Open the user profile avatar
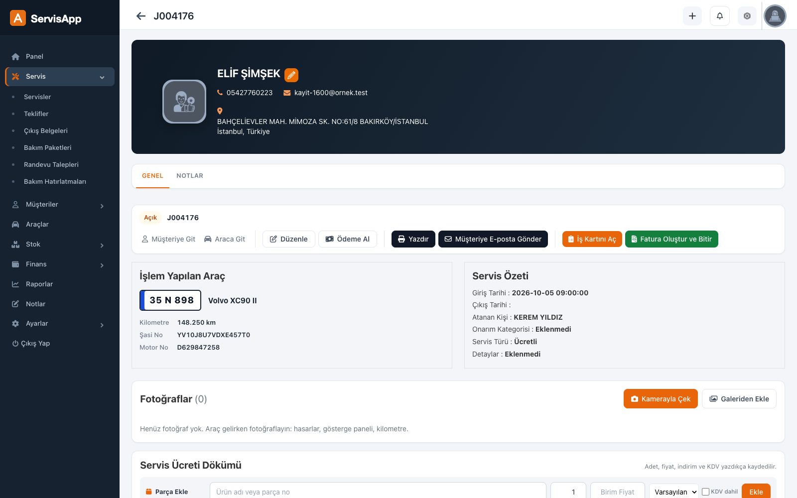Viewport: 797px width, 498px height. [x=775, y=16]
